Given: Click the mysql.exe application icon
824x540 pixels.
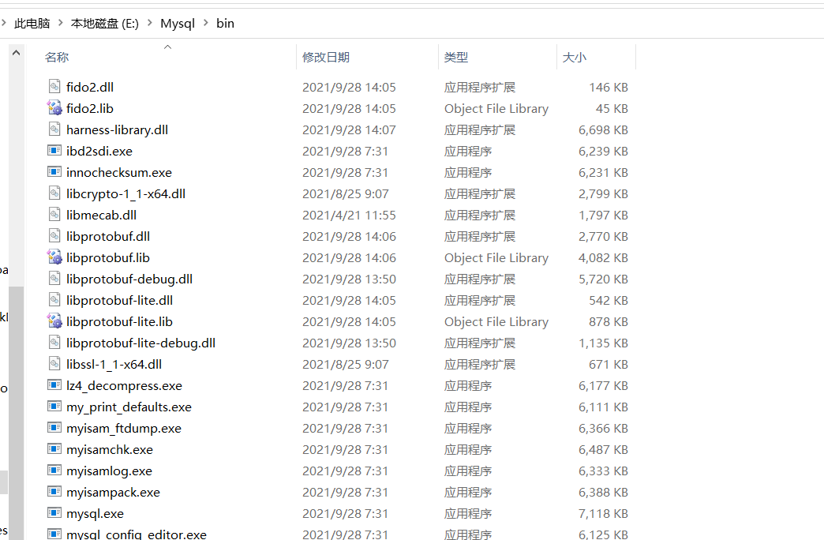Looking at the screenshot, I should (x=54, y=512).
